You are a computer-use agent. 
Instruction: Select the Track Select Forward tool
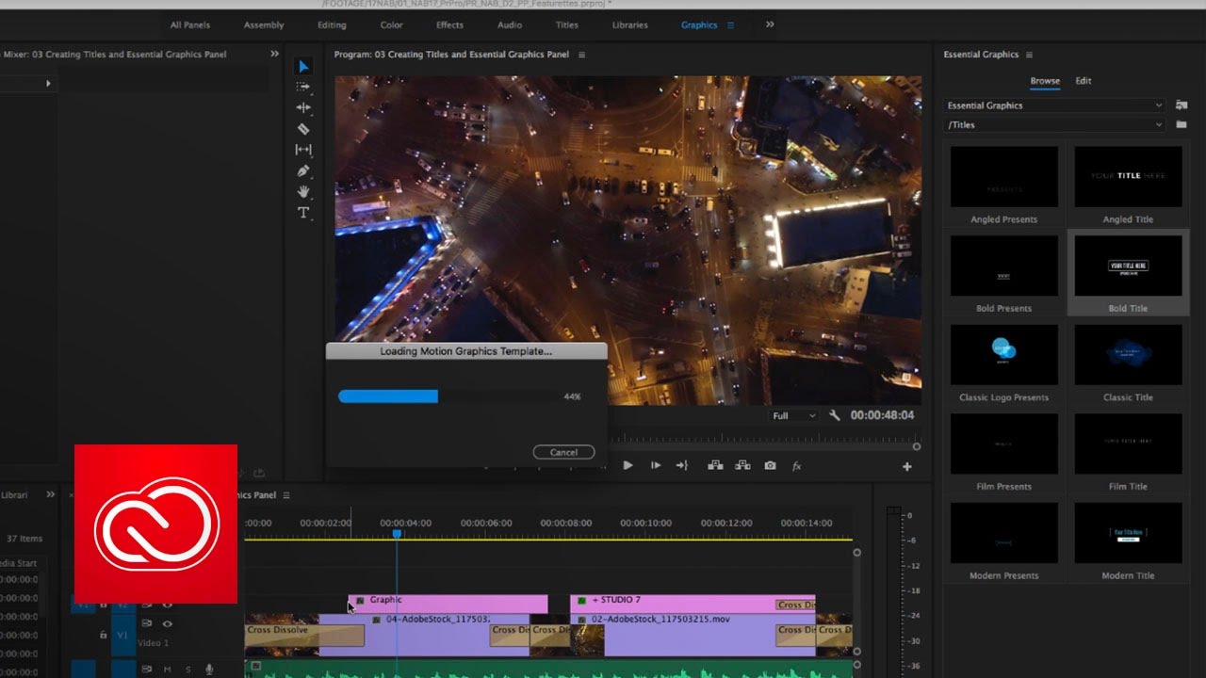pos(303,87)
